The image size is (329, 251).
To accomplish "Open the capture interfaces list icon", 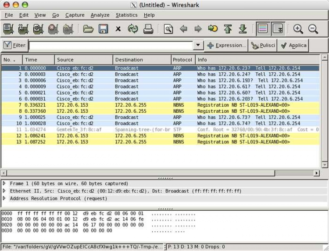I will coord(9,29).
